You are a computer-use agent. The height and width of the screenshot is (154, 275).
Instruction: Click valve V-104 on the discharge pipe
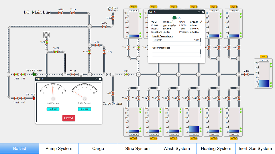coord(104,27)
